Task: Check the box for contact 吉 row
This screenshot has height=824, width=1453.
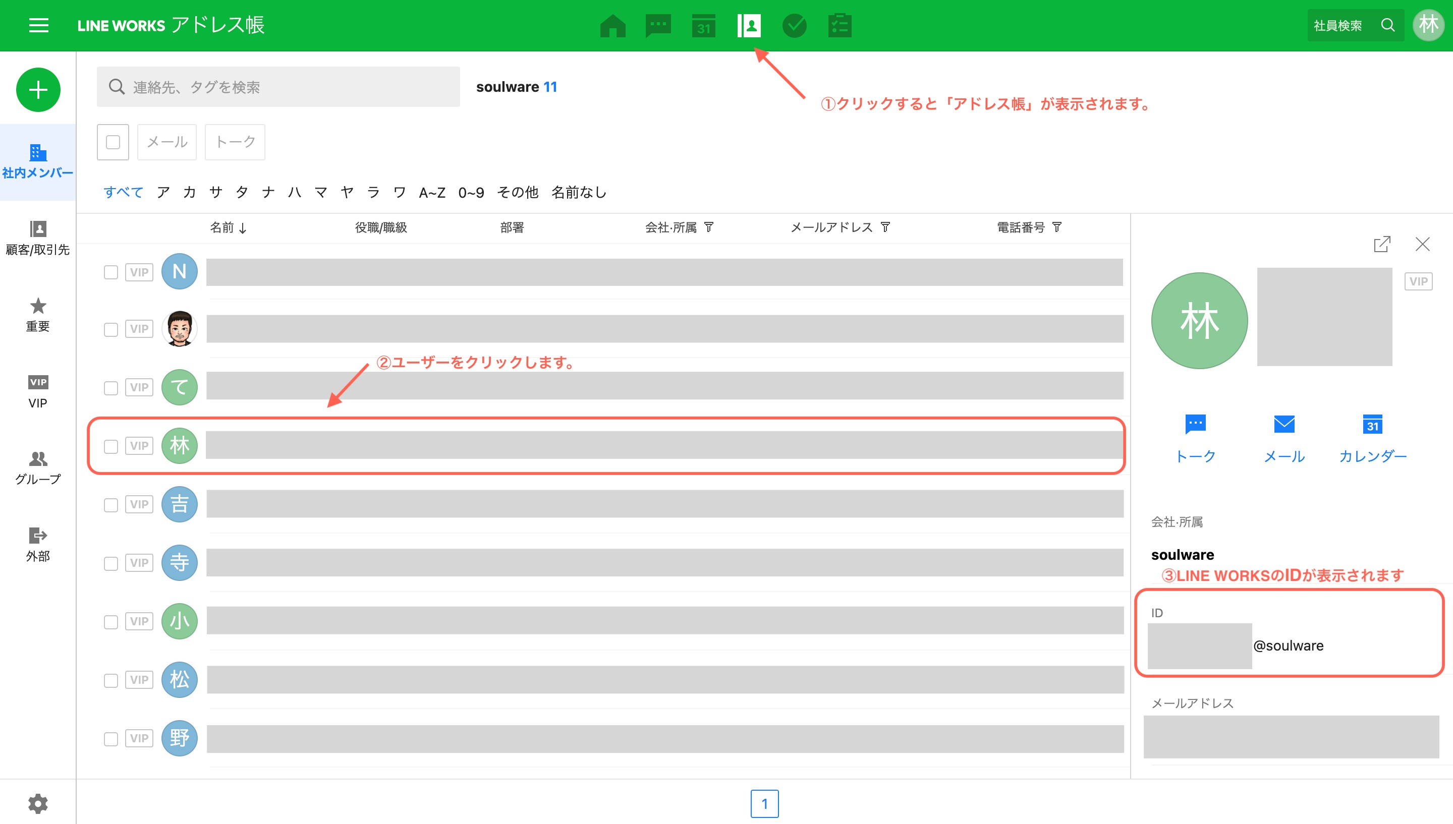Action: [111, 505]
